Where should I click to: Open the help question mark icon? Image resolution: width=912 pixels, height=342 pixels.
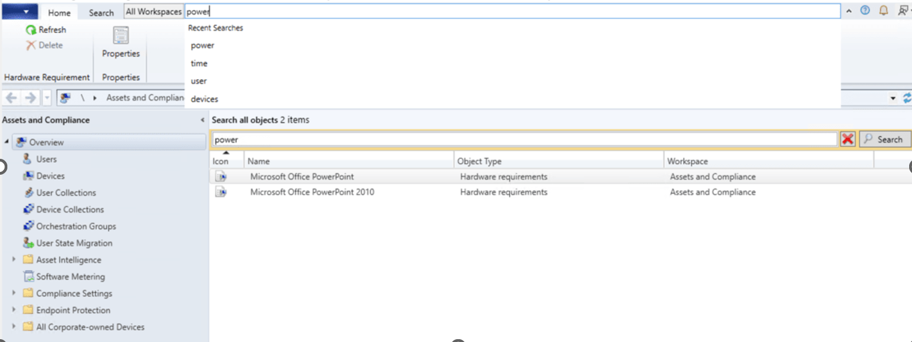click(x=865, y=10)
